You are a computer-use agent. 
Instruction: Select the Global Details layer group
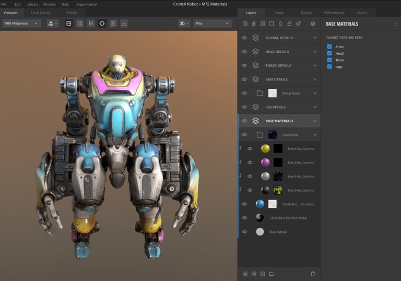click(279, 38)
